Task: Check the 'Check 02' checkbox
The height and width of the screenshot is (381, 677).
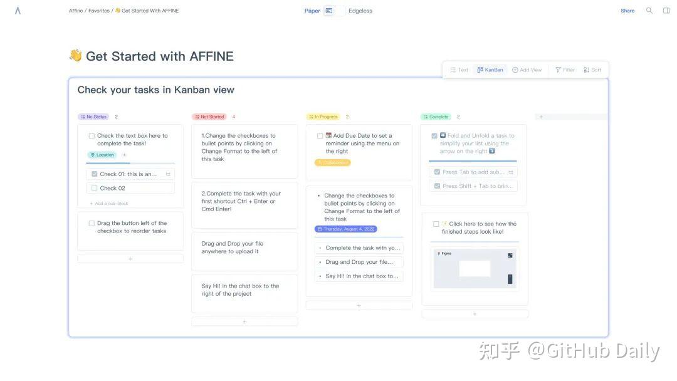Action: tap(95, 189)
